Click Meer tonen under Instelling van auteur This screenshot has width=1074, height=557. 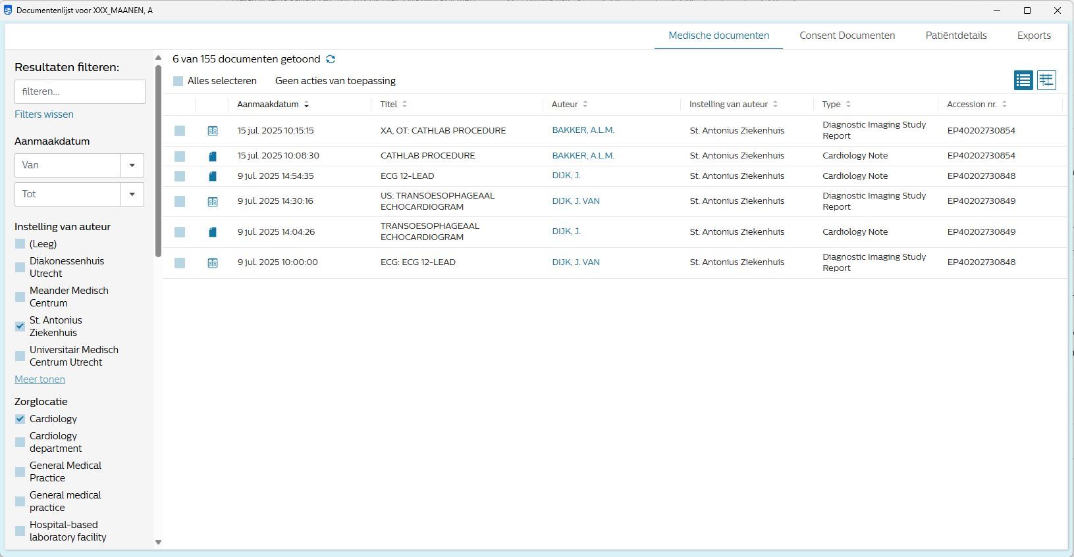tap(40, 379)
